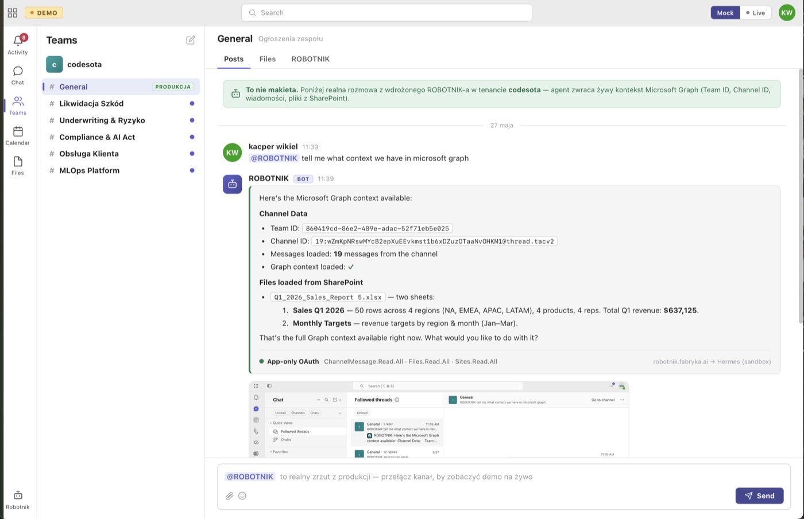Image resolution: width=804 pixels, height=519 pixels.
Task: Click the Send button
Action: pyautogui.click(x=759, y=496)
